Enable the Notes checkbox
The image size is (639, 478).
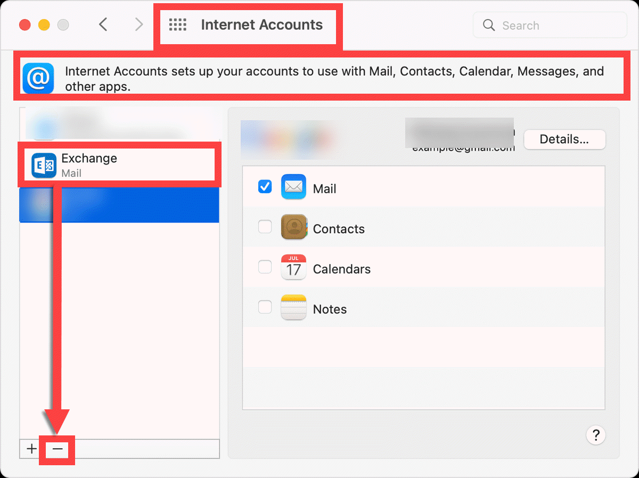(x=265, y=307)
